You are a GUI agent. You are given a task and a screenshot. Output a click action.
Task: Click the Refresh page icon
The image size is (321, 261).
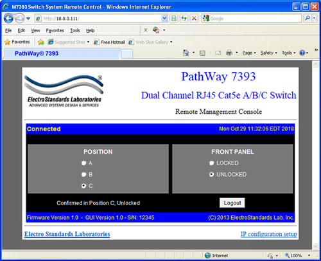184,19
